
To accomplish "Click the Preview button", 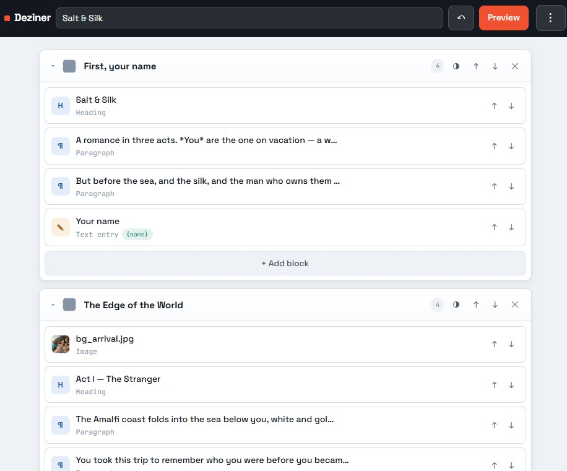I will point(503,18).
